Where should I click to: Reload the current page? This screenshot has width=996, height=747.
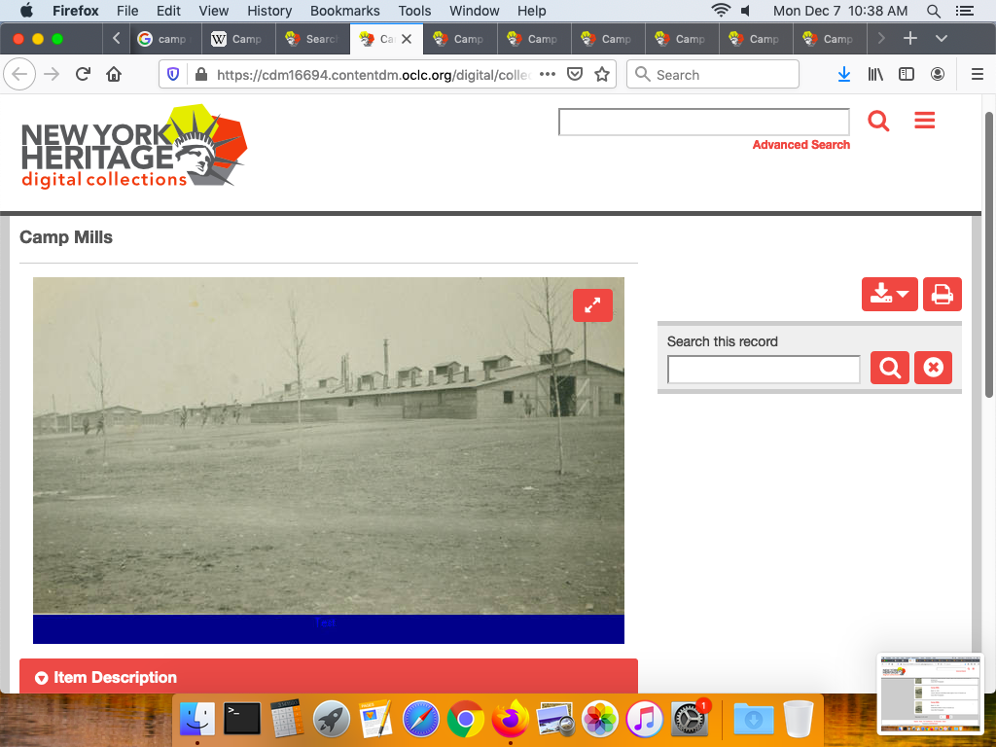coord(83,75)
